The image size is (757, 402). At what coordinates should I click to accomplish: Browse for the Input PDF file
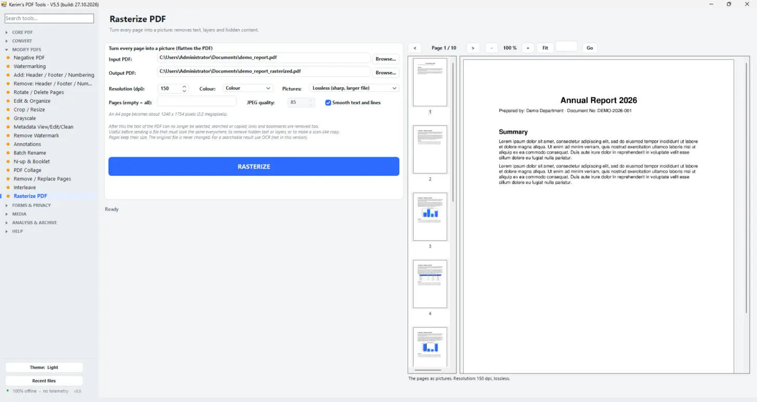coord(386,59)
